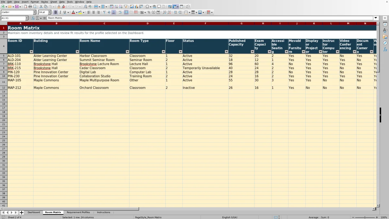The height and width of the screenshot is (219, 389).
Task: Click the zoom slider in status bar
Action: pyautogui.click(x=365, y=217)
